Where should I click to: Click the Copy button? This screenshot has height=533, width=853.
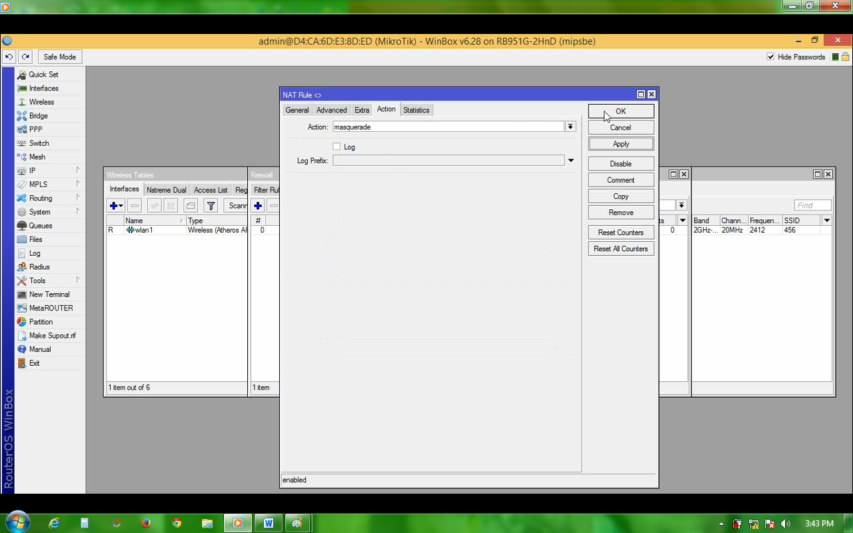click(621, 197)
